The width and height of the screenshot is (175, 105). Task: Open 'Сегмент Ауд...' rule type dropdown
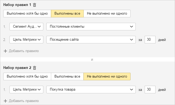tap(26, 27)
